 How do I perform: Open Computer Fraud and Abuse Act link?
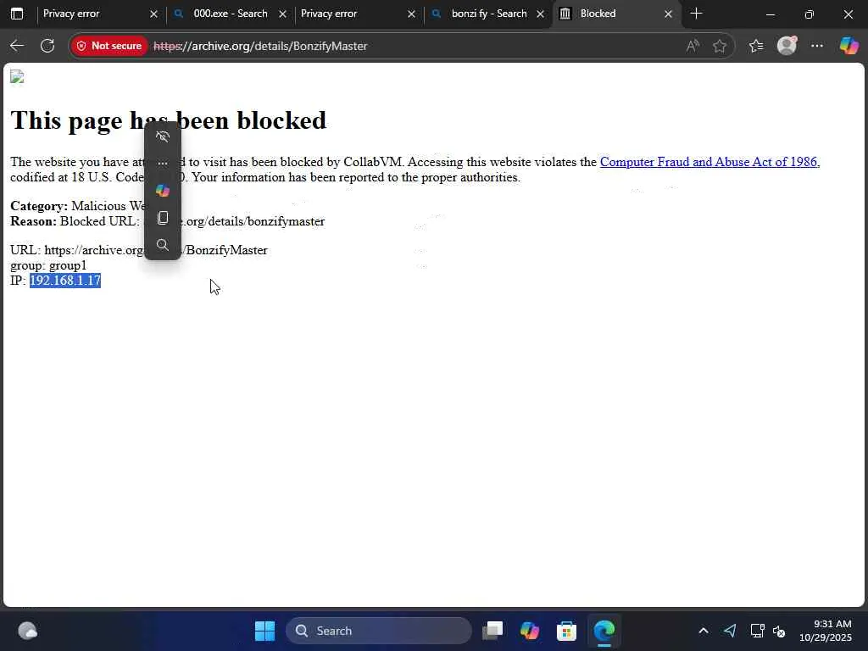(x=709, y=162)
